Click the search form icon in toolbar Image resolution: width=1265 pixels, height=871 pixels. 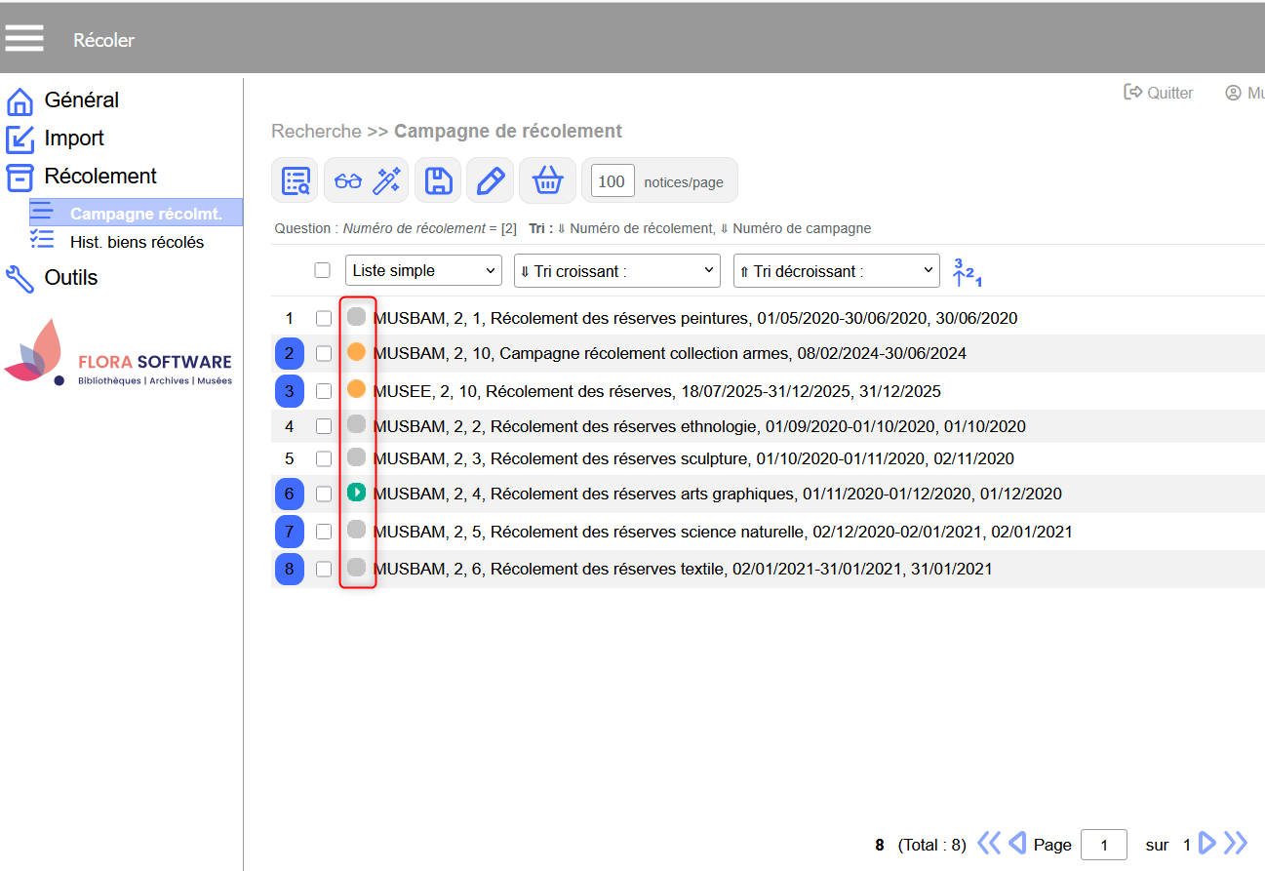point(295,180)
